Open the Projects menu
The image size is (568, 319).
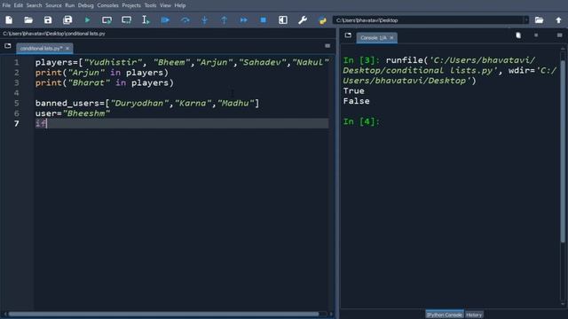pos(131,5)
